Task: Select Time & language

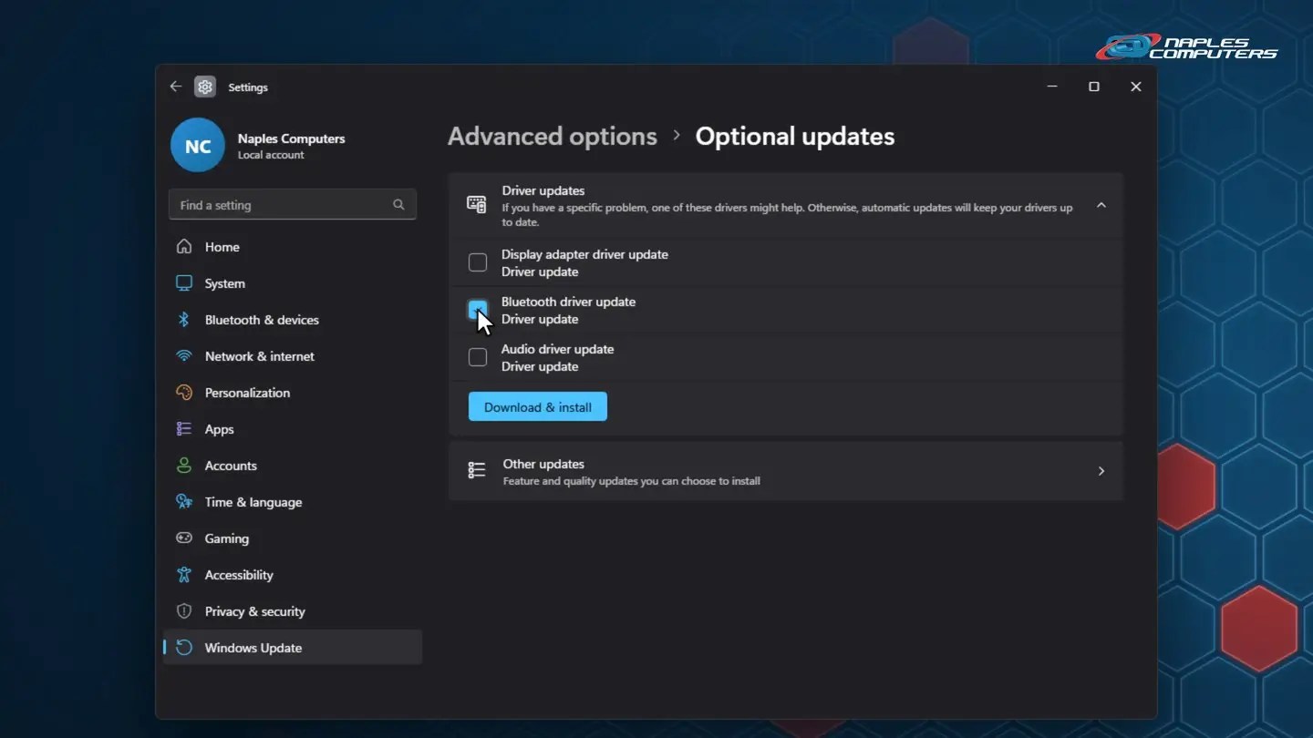Action: point(293,502)
